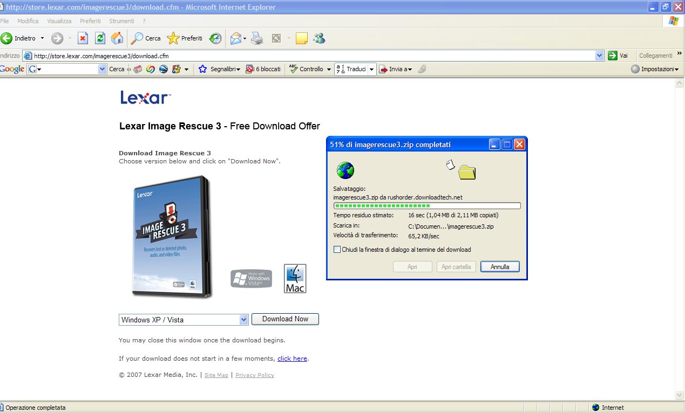685x413 pixels.
Task: Click the Download Now button
Action: click(x=285, y=319)
